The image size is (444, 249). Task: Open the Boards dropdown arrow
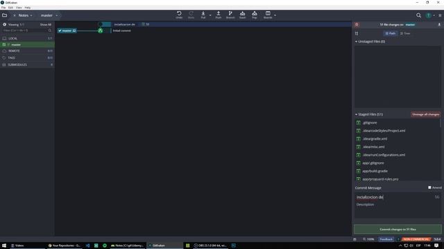(275, 15)
